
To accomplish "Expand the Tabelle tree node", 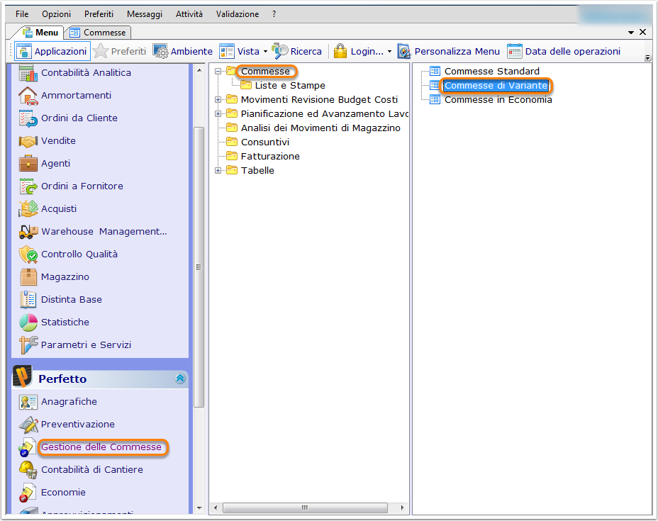I will point(218,171).
